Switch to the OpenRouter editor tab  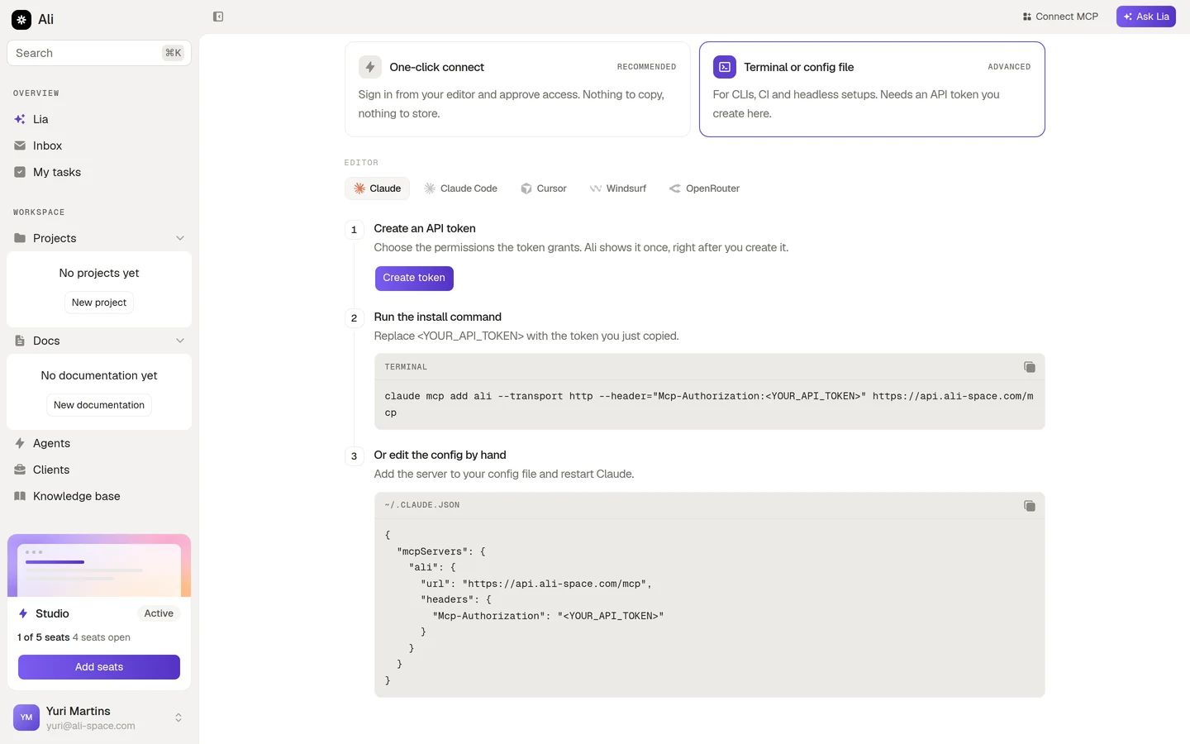704,188
